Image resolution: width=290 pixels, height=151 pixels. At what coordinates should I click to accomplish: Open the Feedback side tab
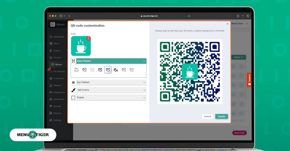click(249, 80)
